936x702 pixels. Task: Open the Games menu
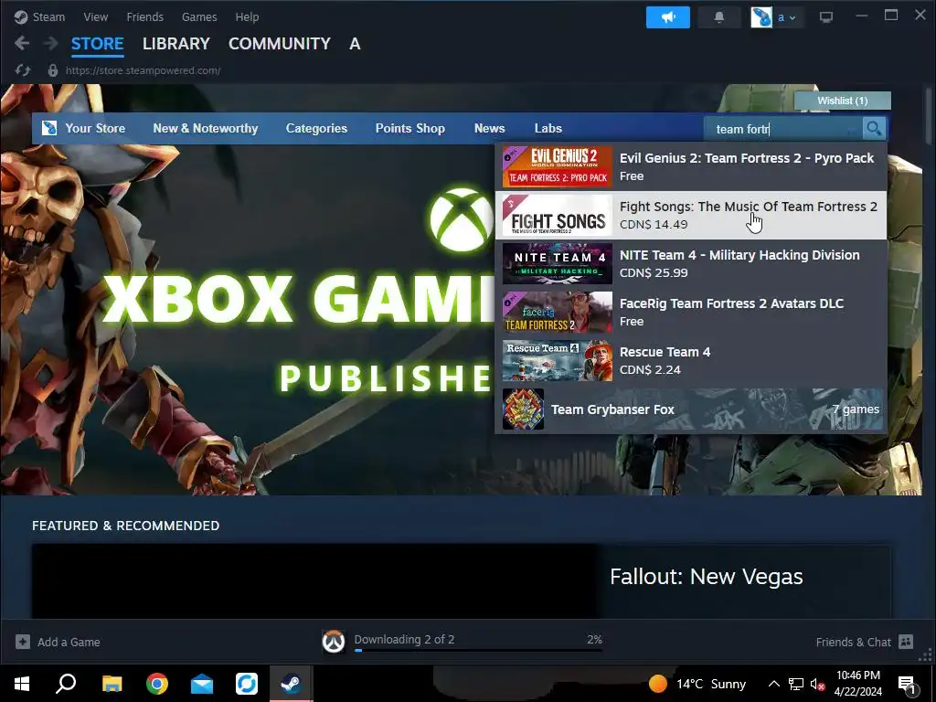click(199, 16)
